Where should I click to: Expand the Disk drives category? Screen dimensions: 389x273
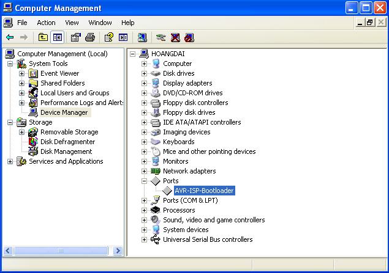tap(144, 73)
